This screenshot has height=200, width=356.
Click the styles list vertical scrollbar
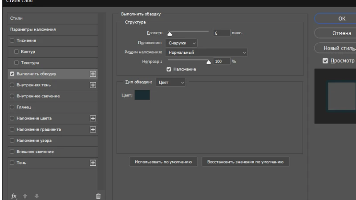pyautogui.click(x=101, y=101)
